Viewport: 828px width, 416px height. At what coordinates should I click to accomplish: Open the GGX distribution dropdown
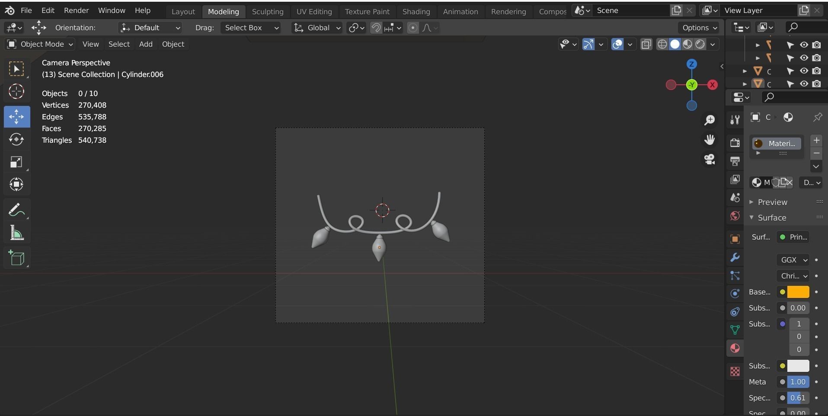point(793,260)
